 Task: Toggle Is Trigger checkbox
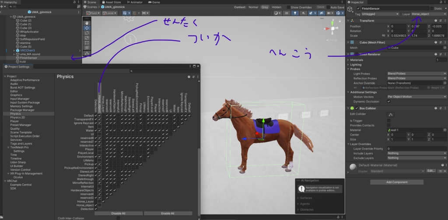point(389,120)
